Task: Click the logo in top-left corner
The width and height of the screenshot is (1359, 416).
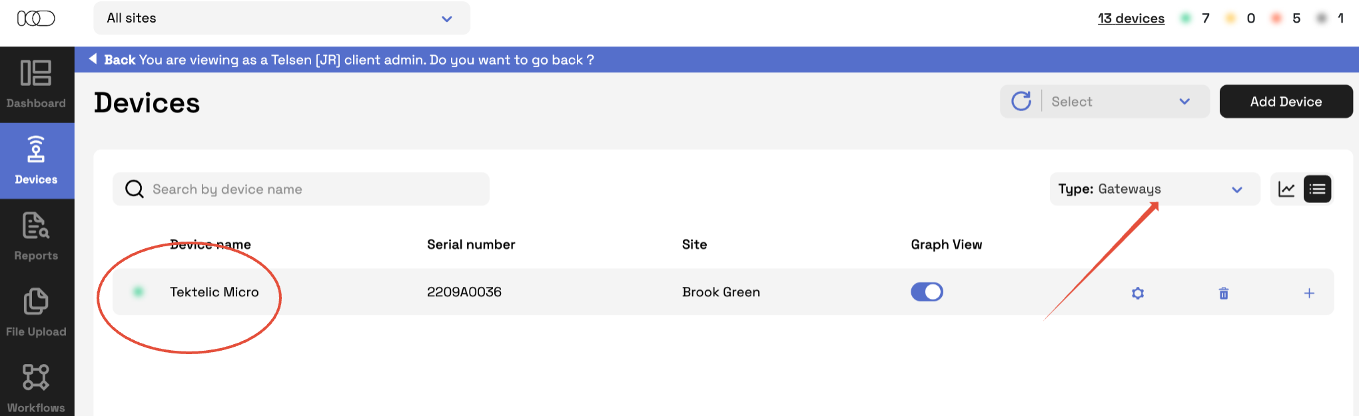Action: click(36, 19)
